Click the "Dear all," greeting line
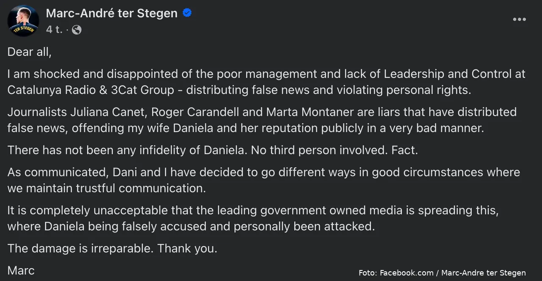542x281 pixels. (x=29, y=52)
